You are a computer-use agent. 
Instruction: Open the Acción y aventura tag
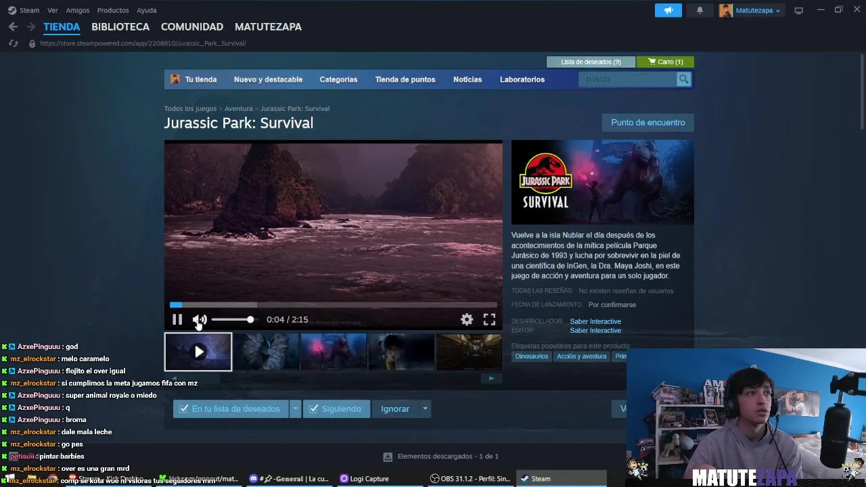(x=581, y=356)
